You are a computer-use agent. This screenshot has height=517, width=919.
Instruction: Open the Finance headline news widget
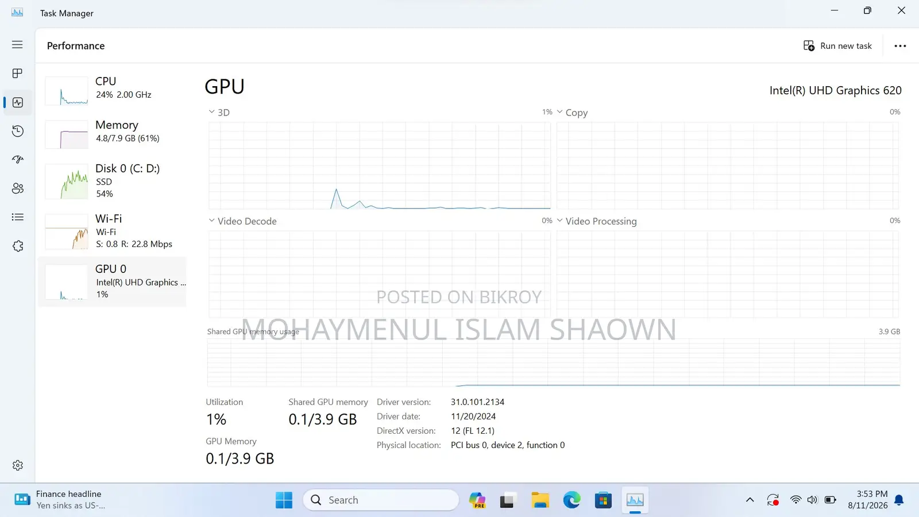tap(60, 500)
